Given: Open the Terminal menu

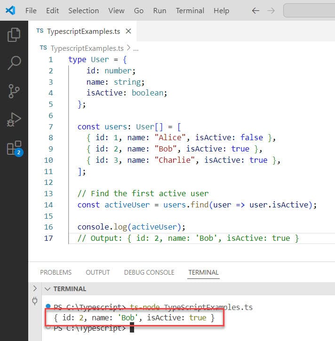Looking at the screenshot, I should pos(190,11).
